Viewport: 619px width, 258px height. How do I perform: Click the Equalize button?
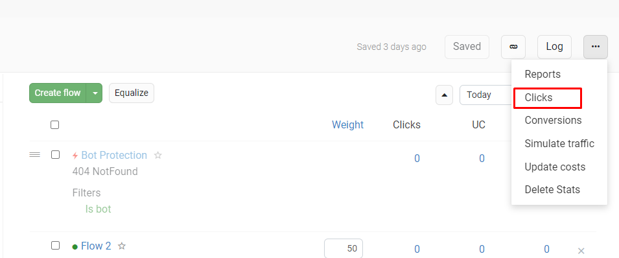pyautogui.click(x=132, y=93)
